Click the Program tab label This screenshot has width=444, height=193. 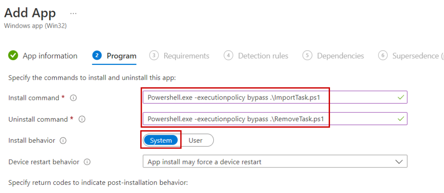coord(121,56)
